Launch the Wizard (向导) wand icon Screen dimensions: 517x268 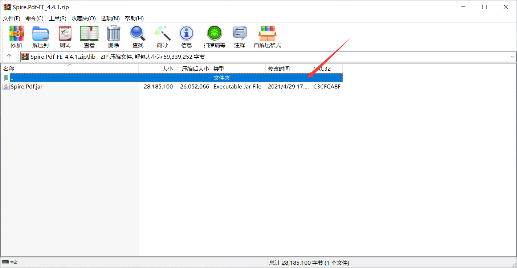(x=162, y=37)
